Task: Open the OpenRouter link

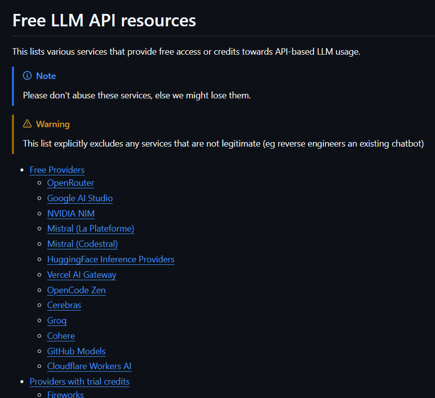Action: pos(71,183)
